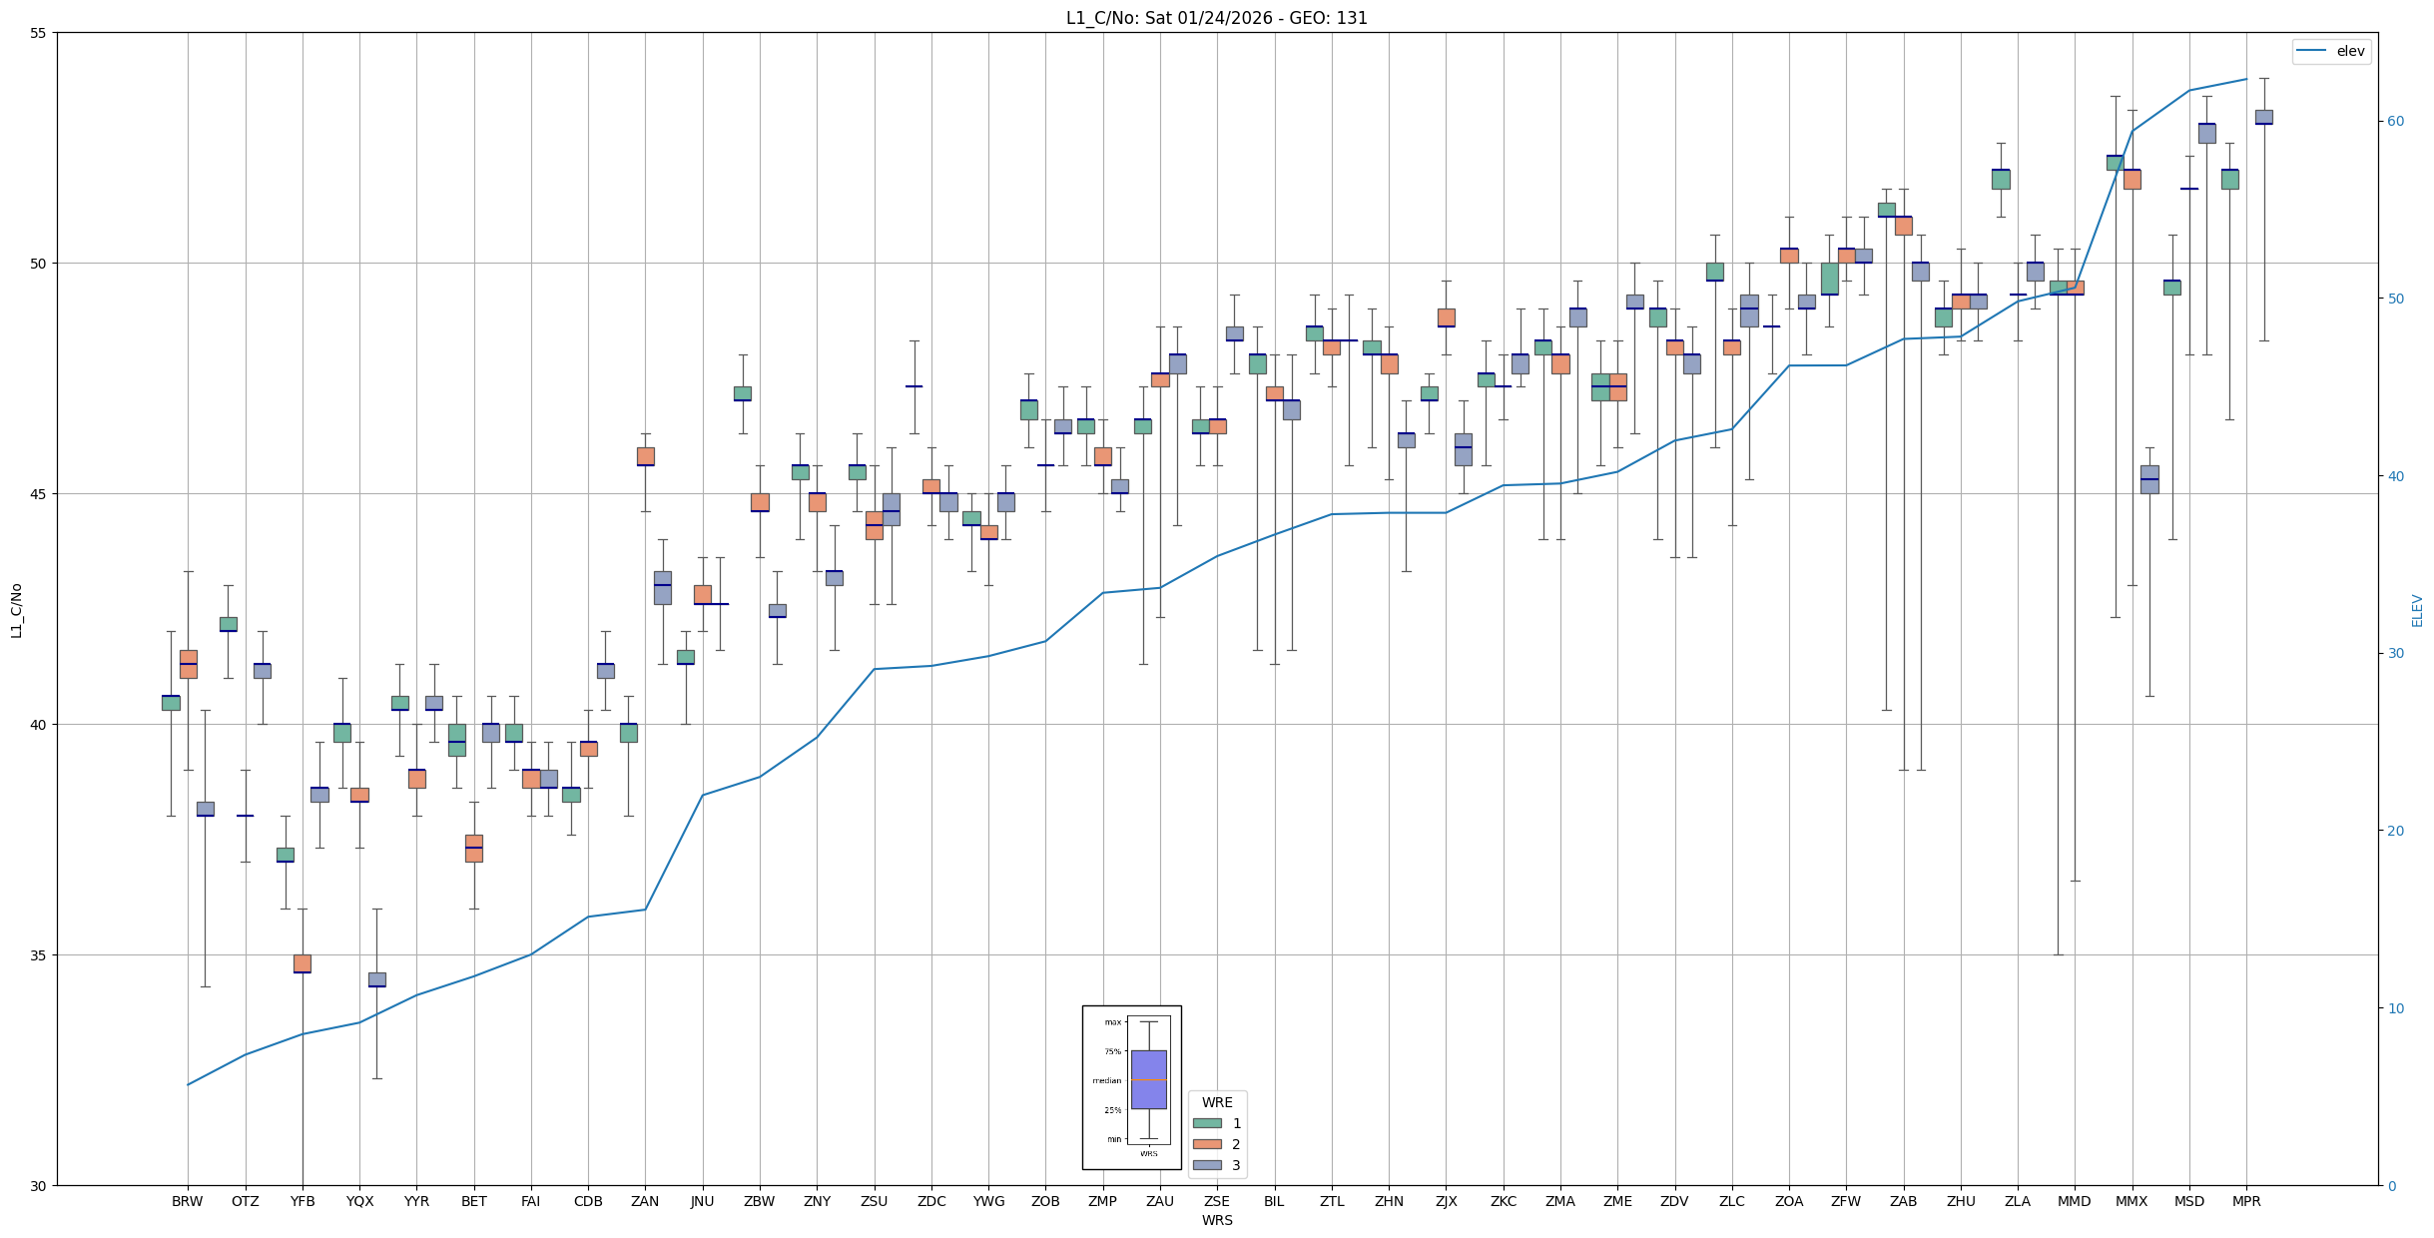Click the WRS x-axis title
The width and height of the screenshot is (2434, 1238).
[x=1216, y=1220]
